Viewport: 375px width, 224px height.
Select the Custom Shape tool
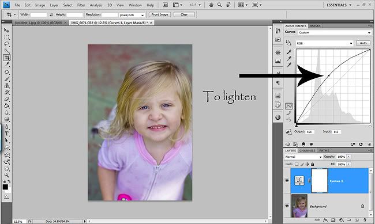(6, 147)
